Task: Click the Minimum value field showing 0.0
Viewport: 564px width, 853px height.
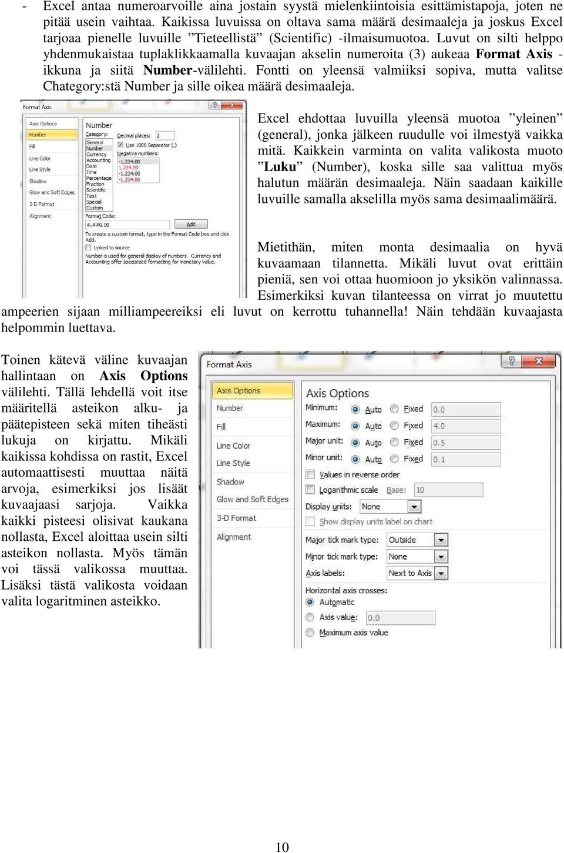Action: pyautogui.click(x=465, y=409)
